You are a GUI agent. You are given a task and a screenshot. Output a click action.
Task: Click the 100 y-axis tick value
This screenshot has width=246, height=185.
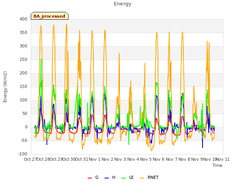23,100
